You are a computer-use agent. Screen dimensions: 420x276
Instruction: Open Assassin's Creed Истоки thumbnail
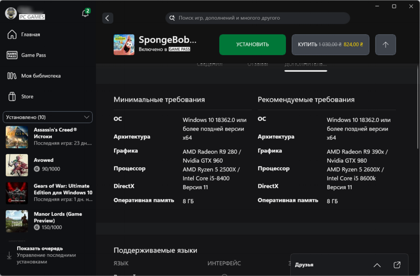click(17, 137)
